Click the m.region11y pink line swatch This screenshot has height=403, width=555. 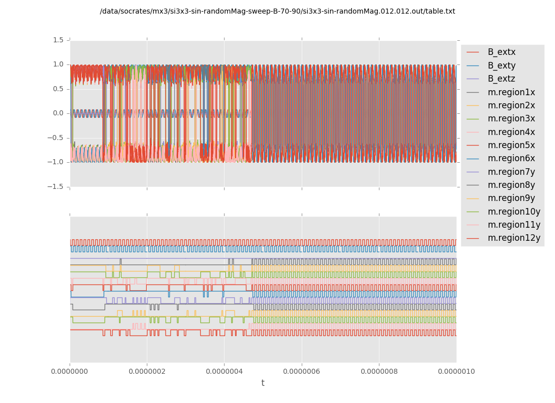[473, 225]
